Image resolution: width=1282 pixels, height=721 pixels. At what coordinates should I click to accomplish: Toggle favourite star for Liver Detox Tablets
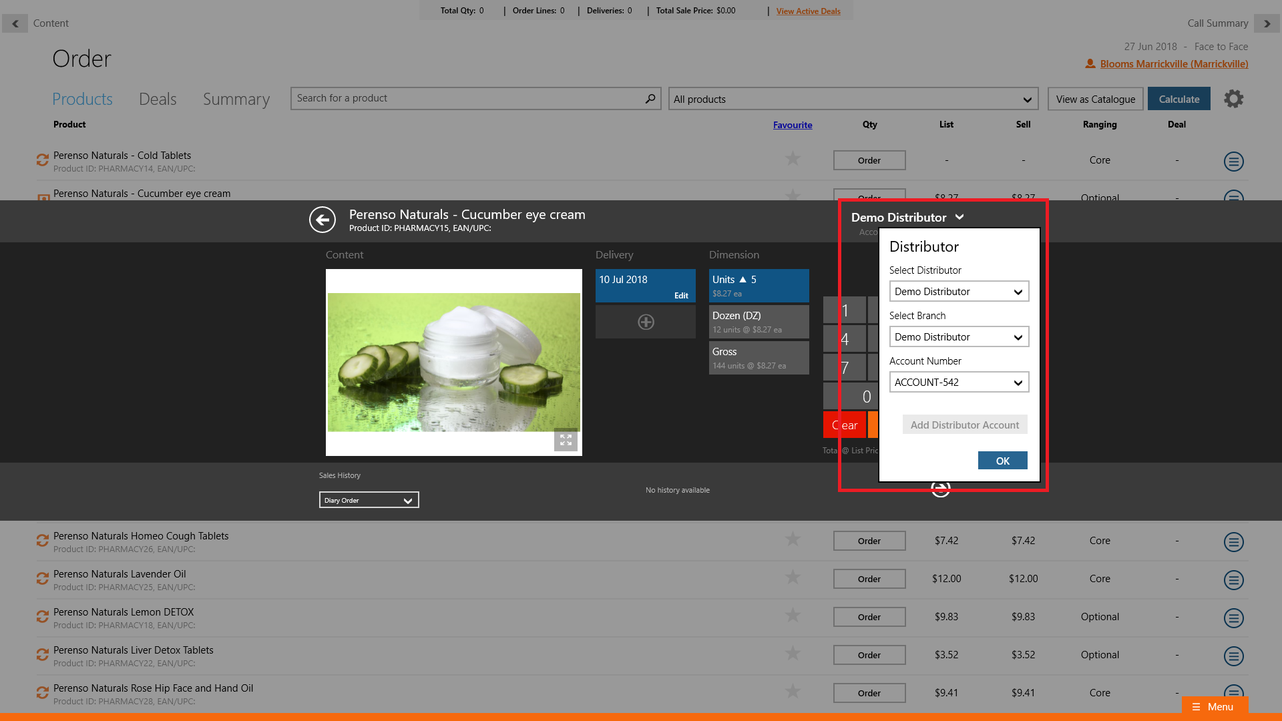793,654
